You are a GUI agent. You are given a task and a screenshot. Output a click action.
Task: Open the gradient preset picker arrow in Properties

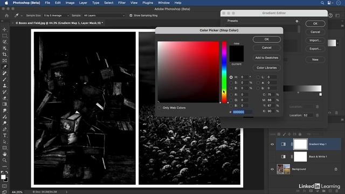(338, 43)
